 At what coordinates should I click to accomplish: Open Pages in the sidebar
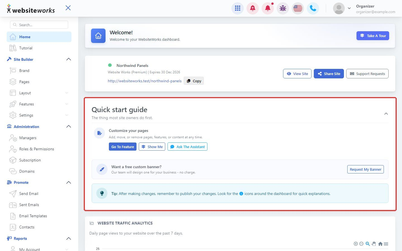(x=39, y=82)
